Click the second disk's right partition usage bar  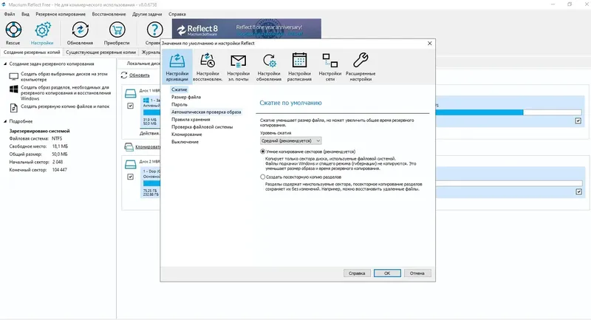(x=509, y=183)
